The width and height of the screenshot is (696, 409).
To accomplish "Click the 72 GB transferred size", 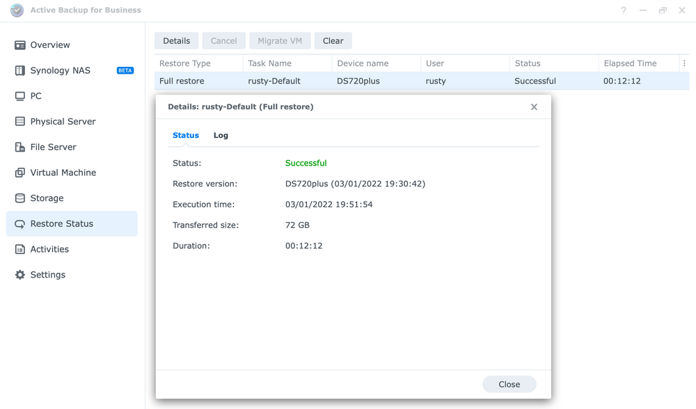I will [x=297, y=225].
